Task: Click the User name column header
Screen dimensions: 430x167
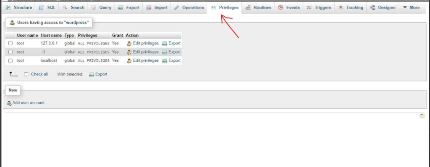Action: coord(27,35)
